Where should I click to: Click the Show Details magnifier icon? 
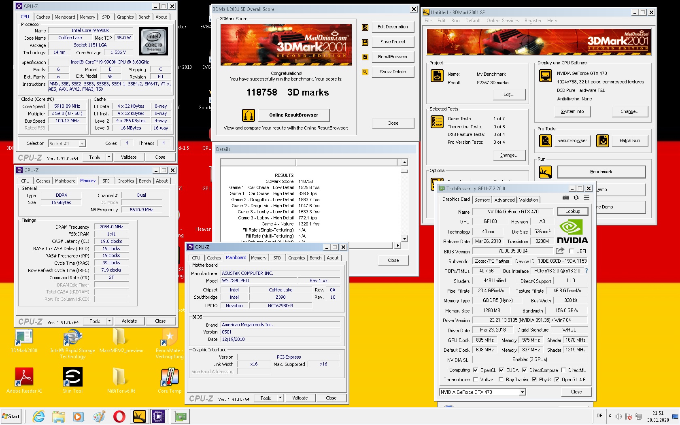pyautogui.click(x=365, y=72)
